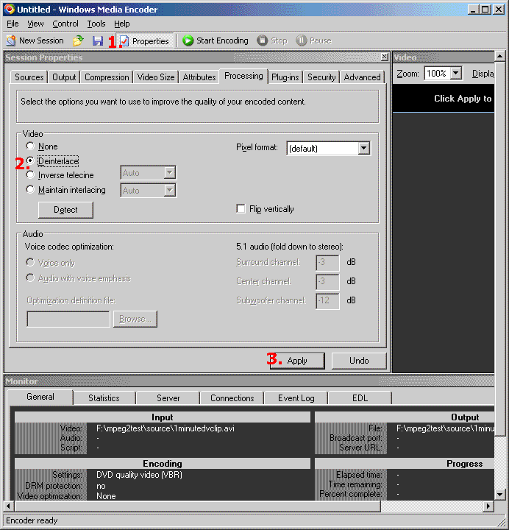Open the Tools menu

pos(96,24)
